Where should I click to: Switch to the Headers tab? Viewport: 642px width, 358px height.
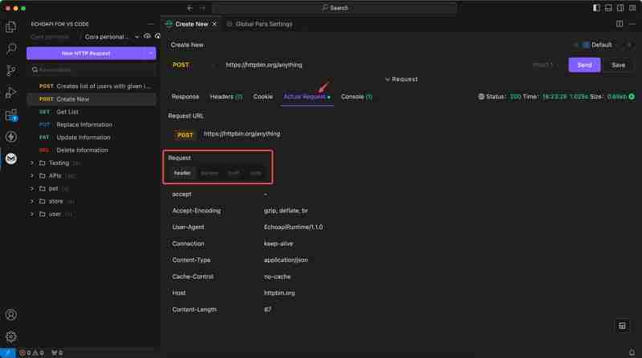click(x=226, y=97)
